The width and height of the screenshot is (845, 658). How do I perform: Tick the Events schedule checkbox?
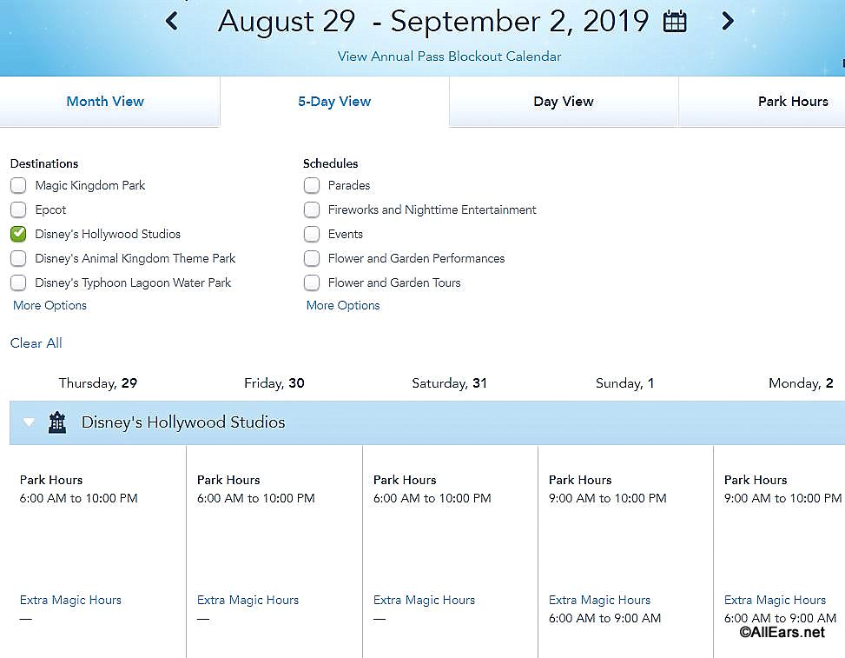click(312, 234)
